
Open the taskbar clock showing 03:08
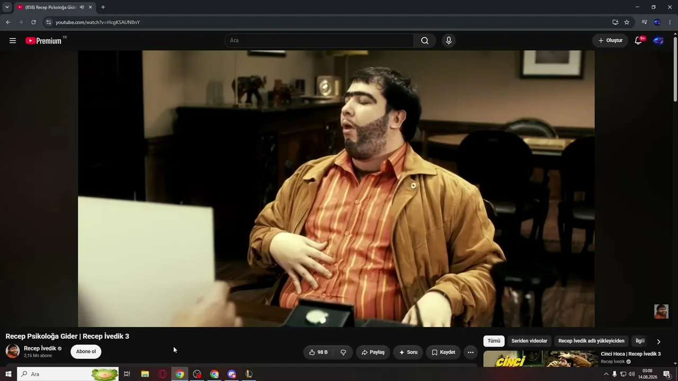[x=647, y=374]
